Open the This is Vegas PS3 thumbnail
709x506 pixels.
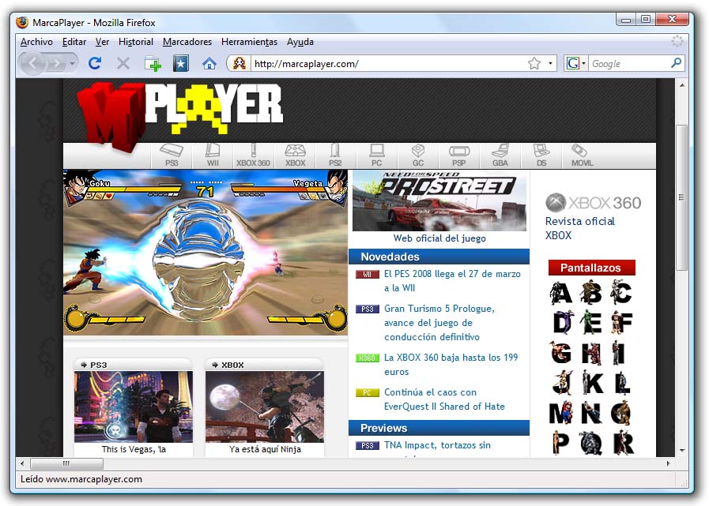coord(134,407)
